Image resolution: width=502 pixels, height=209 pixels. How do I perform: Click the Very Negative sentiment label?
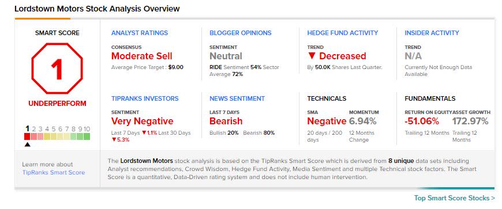(x=142, y=121)
